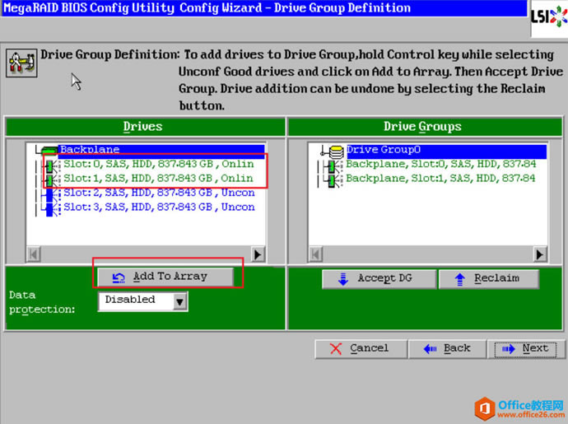Click drive icon beside Backplane, Slot:1 entry

333,180
